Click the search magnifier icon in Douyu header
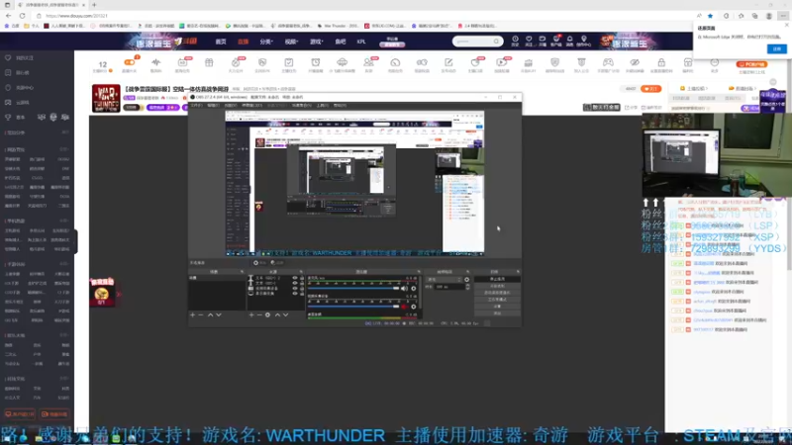792x445 pixels. tap(497, 42)
